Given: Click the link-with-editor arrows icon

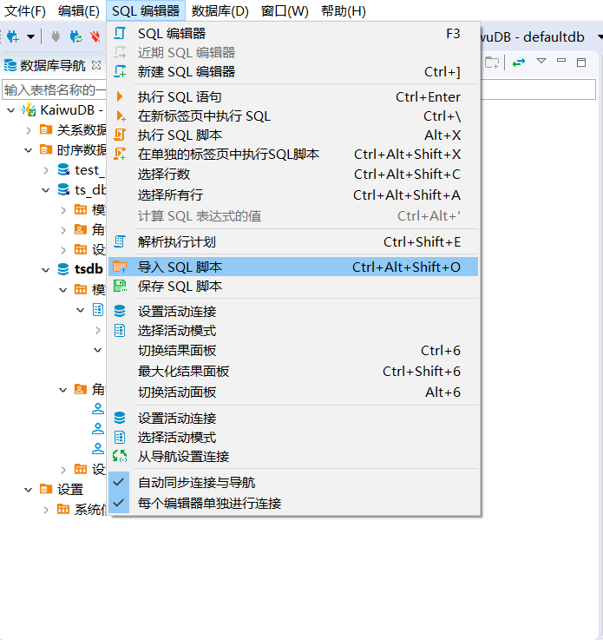Looking at the screenshot, I should pyautogui.click(x=519, y=62).
